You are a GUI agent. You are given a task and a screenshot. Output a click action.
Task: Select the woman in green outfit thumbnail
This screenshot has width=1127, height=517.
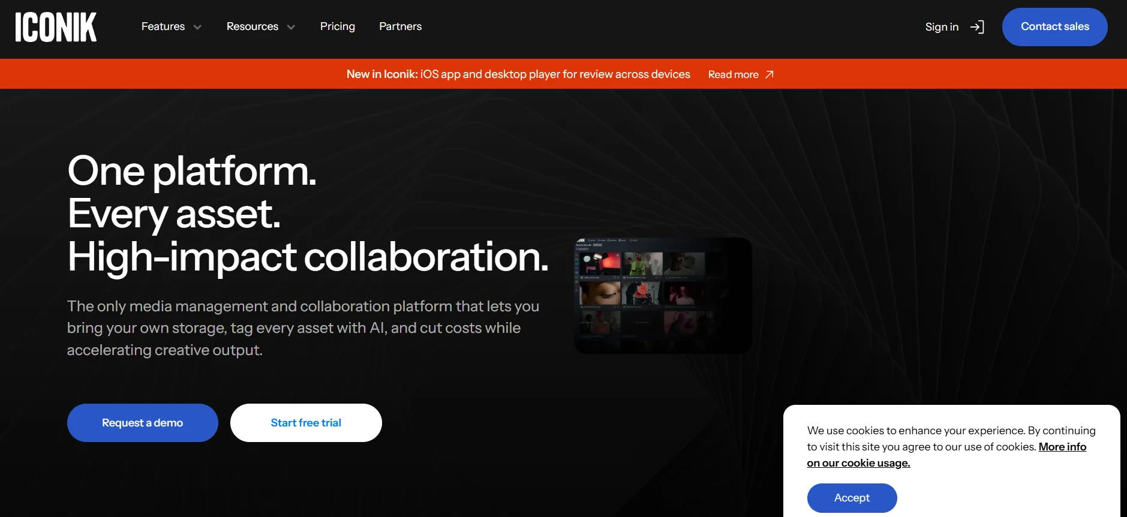click(642, 263)
